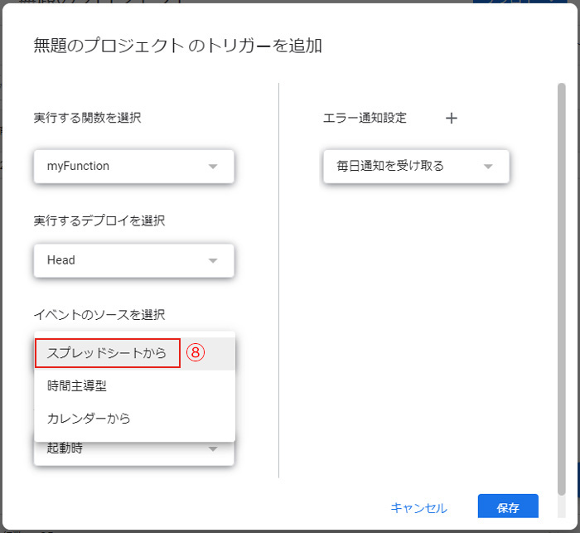Click the キャンセル link
This screenshot has height=533, width=580.
[x=418, y=508]
